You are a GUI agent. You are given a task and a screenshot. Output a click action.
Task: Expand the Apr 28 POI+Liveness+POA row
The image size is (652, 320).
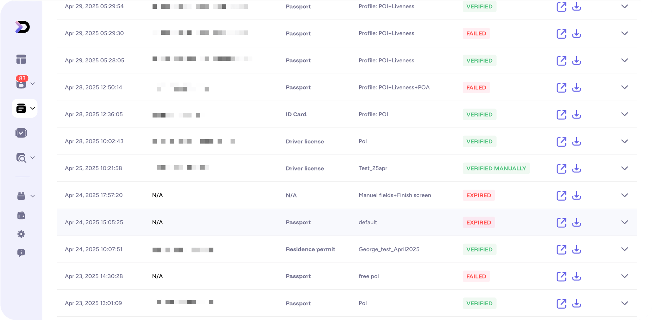coord(624,87)
